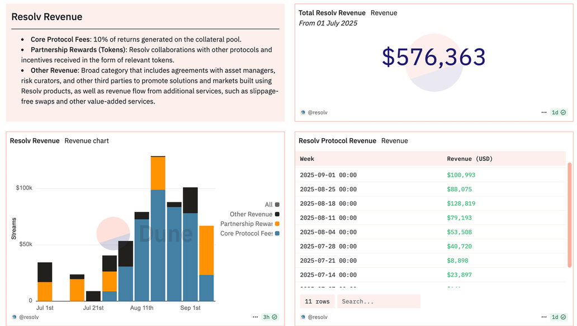This screenshot has height=326, width=577.
Task: Click the Sep 1st axis label
Action: (x=190, y=308)
